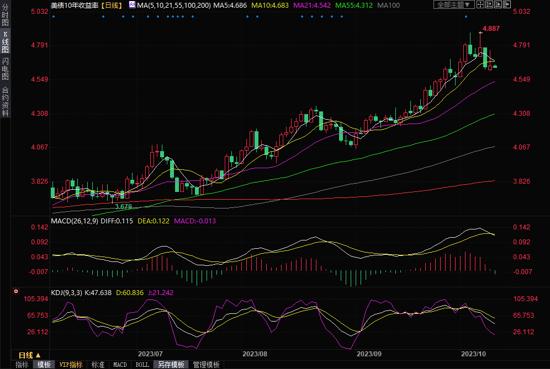Select the VIP指标 tab
Screen dimensions: 550x369
click(x=71, y=365)
